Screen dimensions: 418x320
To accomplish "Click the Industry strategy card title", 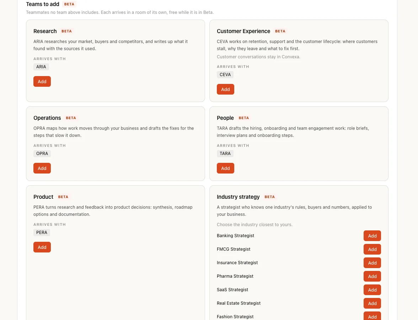I will click(x=238, y=197).
